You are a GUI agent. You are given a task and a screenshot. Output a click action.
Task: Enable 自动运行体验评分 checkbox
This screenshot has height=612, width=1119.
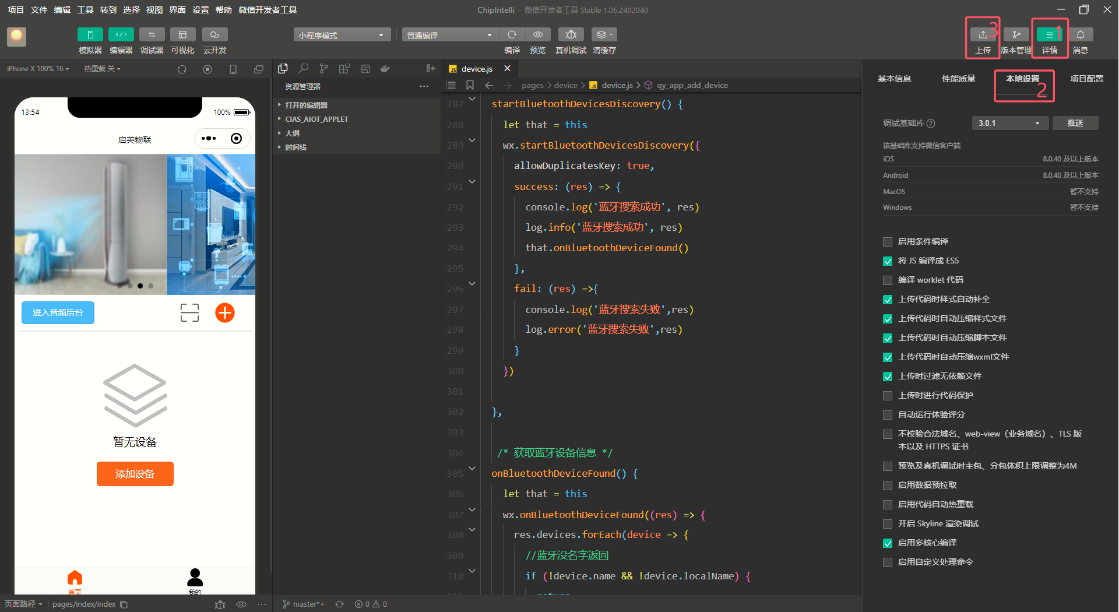[888, 415]
